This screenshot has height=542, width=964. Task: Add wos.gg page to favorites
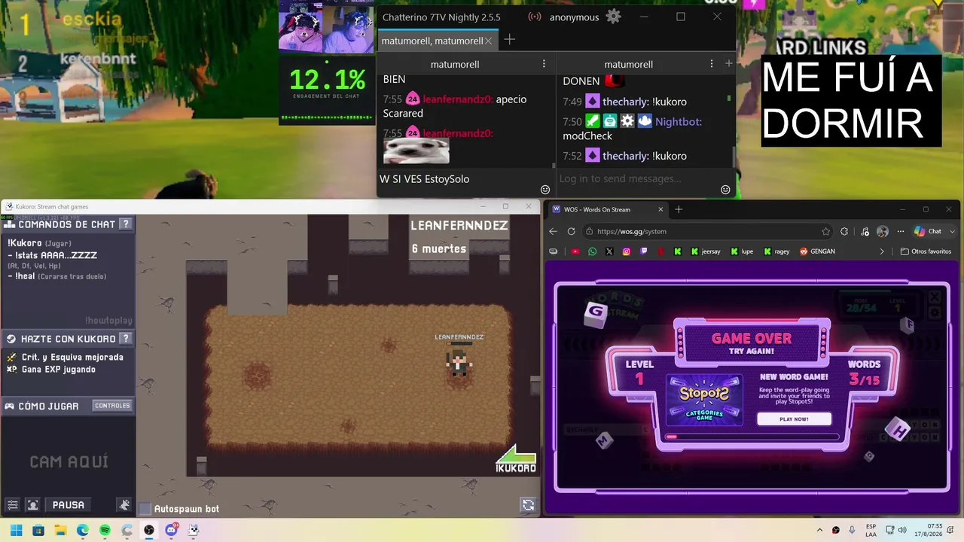[x=826, y=231]
